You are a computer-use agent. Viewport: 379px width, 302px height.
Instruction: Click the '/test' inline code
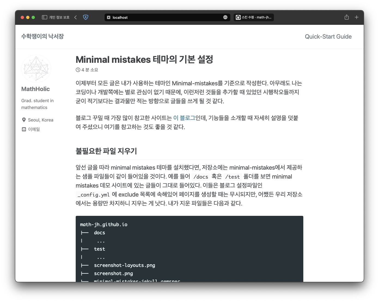click(x=233, y=177)
